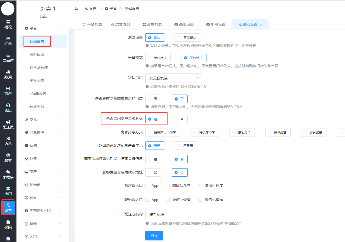Image resolution: width=345 pixels, height=242 pixels.
Task: Open 数据 statistics in left sidebar
Action: point(8,75)
